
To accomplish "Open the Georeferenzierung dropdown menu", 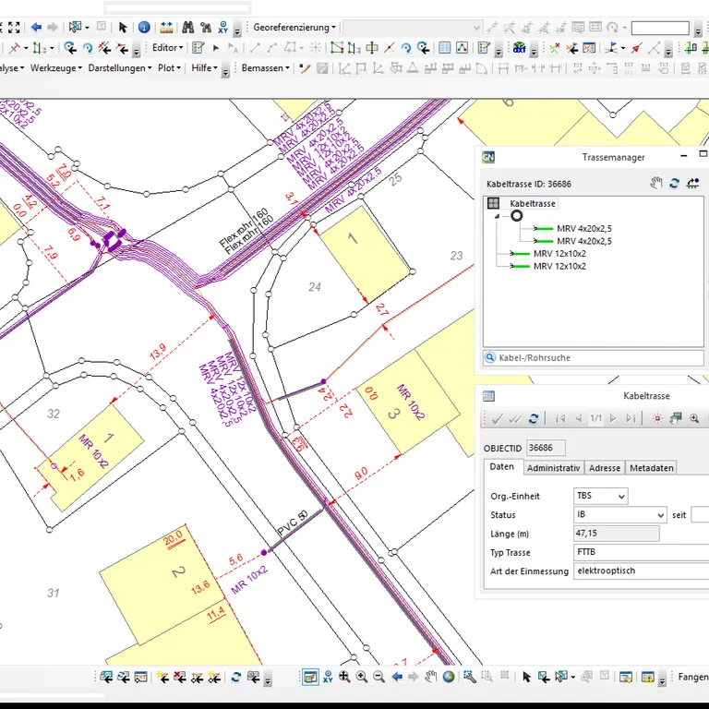I will [x=294, y=28].
